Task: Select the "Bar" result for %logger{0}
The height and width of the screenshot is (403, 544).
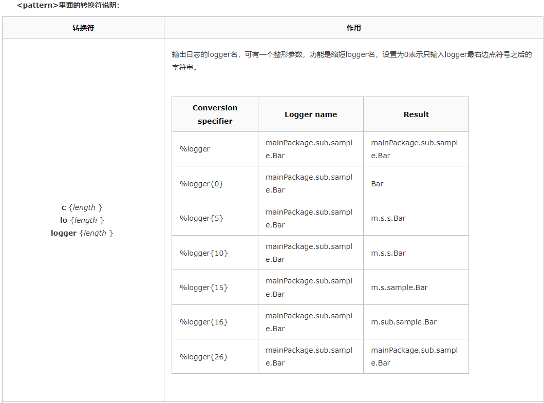Action: (416, 183)
